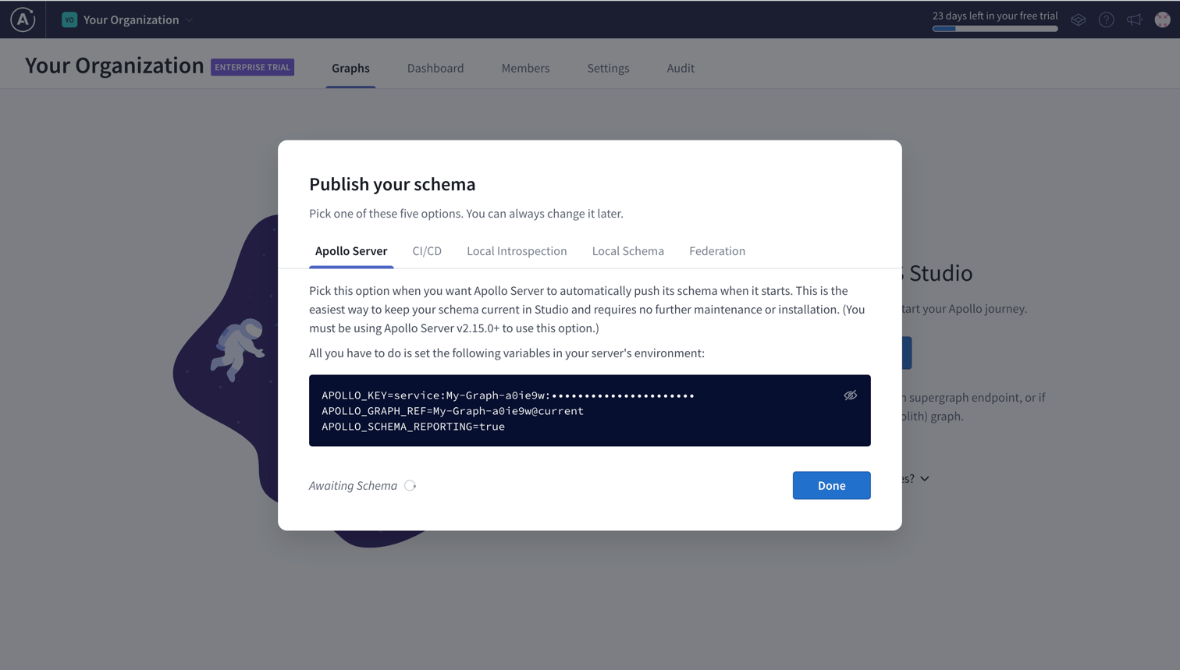Click the free trial progress bar
The width and height of the screenshot is (1180, 670).
(995, 29)
